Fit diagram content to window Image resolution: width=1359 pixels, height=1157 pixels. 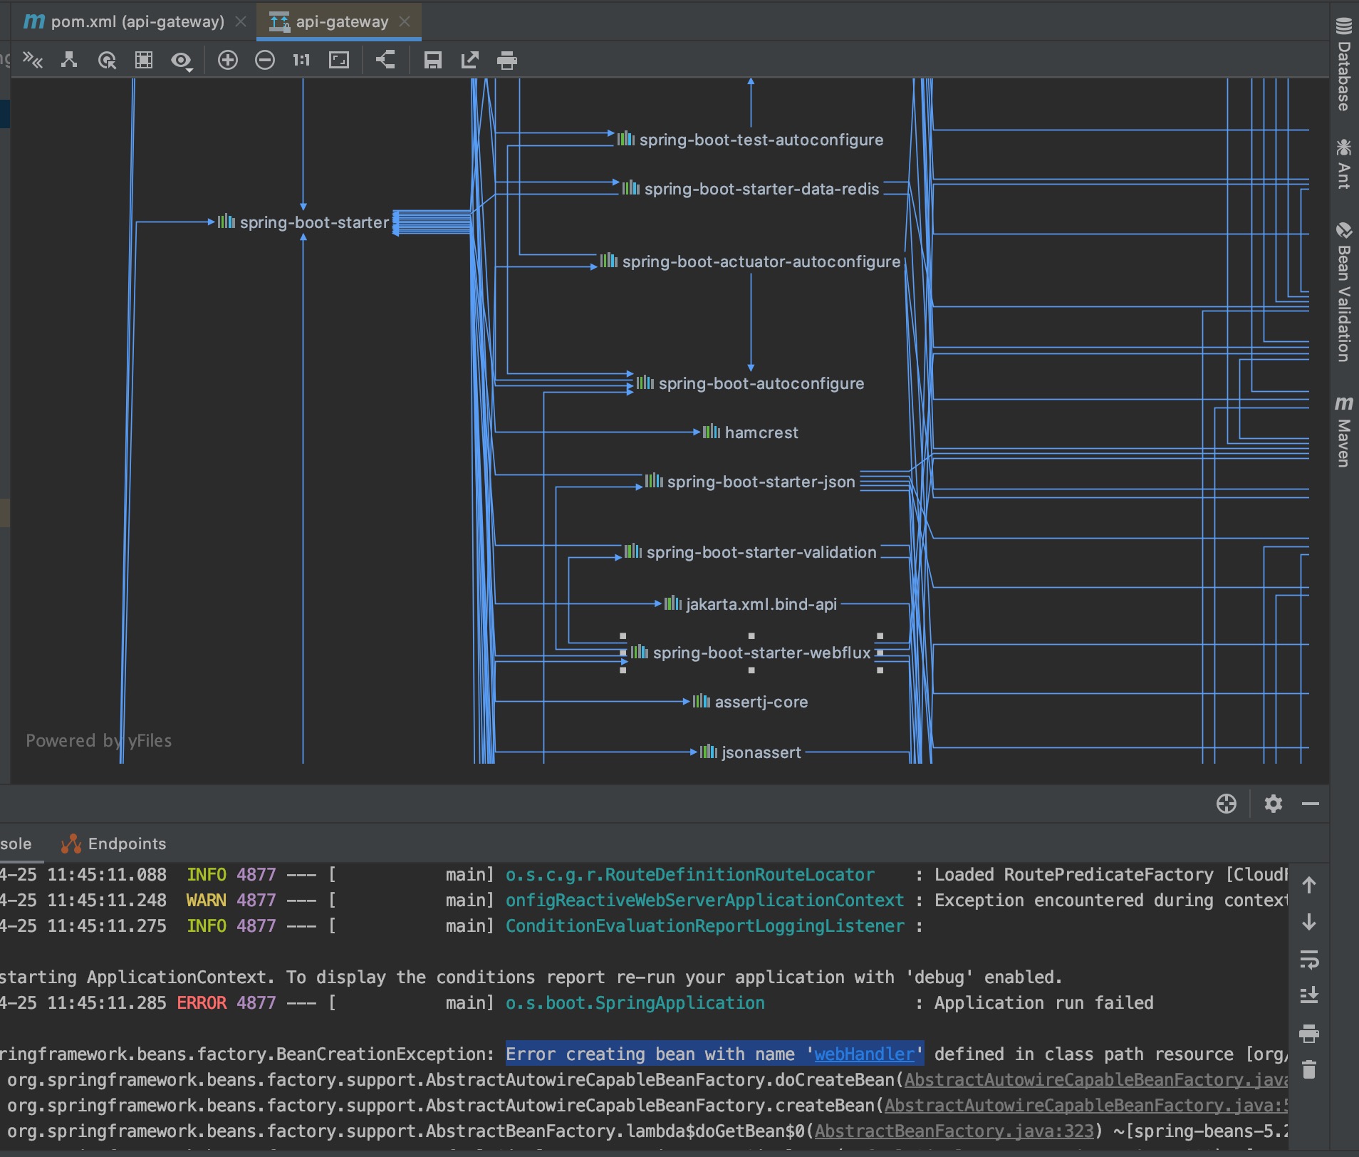(339, 61)
